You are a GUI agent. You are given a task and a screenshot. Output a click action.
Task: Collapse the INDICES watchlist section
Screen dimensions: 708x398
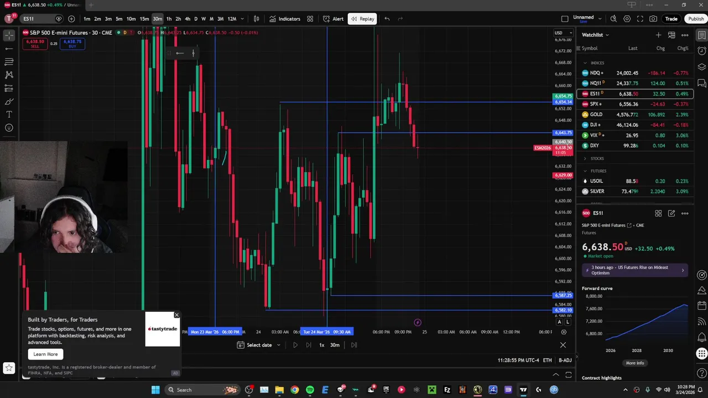coord(585,63)
